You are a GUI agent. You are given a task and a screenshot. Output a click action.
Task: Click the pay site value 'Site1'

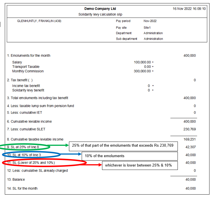click(x=147, y=28)
